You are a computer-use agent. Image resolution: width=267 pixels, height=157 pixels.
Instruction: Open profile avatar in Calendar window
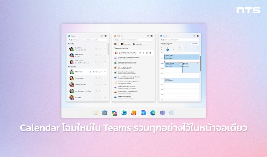click(x=198, y=36)
